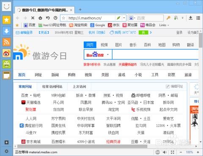Open the sidebar settings gear
Screen dimensions: 203x156
pyautogui.click(x=6, y=151)
